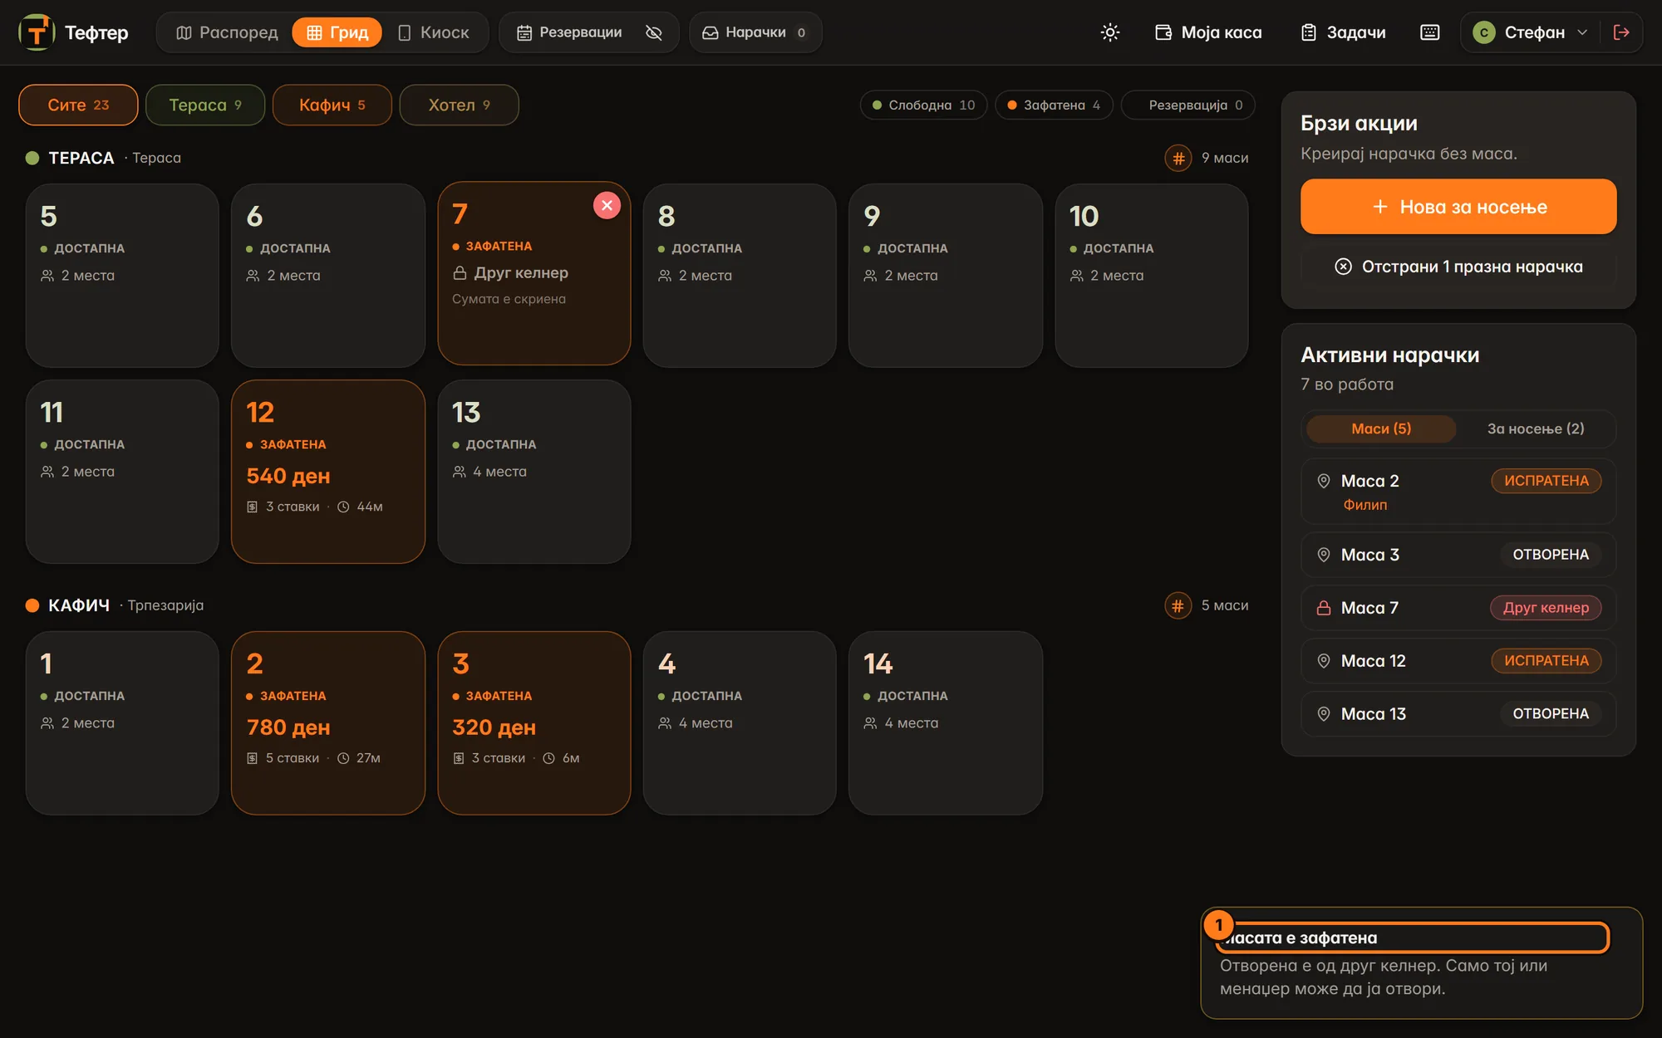Image resolution: width=1662 pixels, height=1038 pixels.
Task: Select the Грид view
Action: (337, 32)
